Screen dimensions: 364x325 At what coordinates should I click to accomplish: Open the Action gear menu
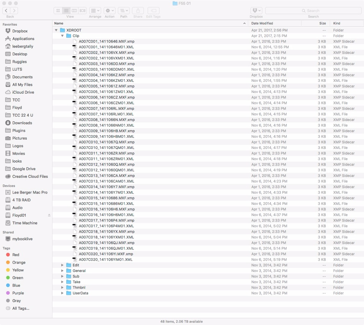(110, 11)
